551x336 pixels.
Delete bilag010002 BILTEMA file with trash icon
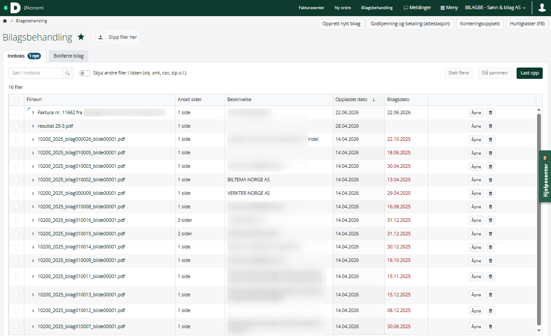(490, 180)
